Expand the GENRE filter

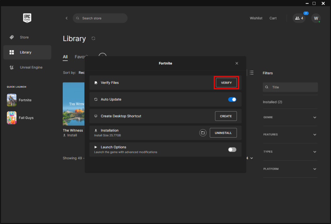[290, 117]
